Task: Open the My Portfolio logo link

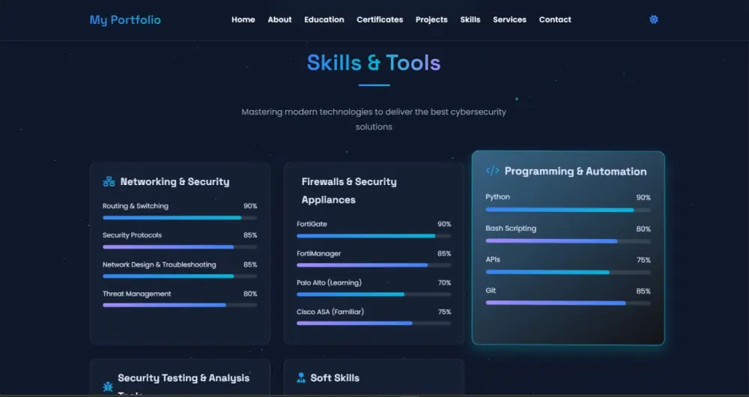Action: coord(125,19)
